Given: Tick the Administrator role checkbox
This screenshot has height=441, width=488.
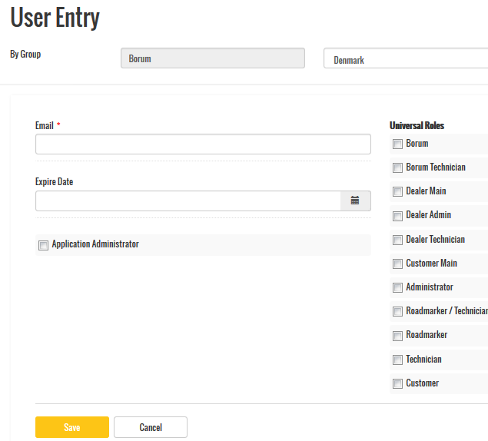Looking at the screenshot, I should coord(397,288).
